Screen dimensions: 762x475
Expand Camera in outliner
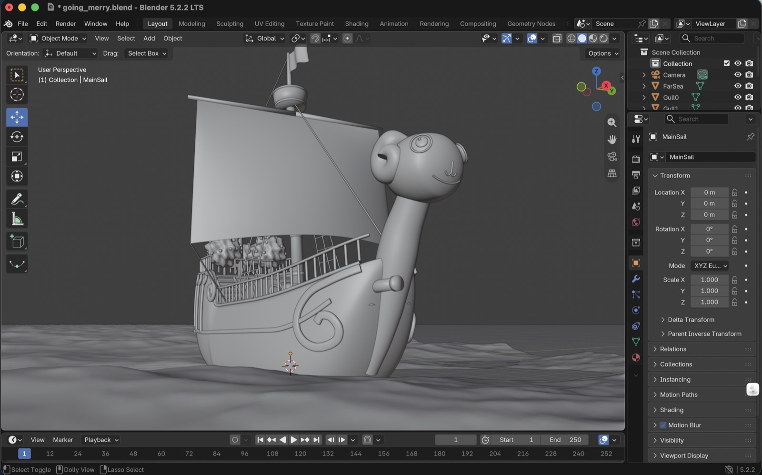(x=644, y=75)
